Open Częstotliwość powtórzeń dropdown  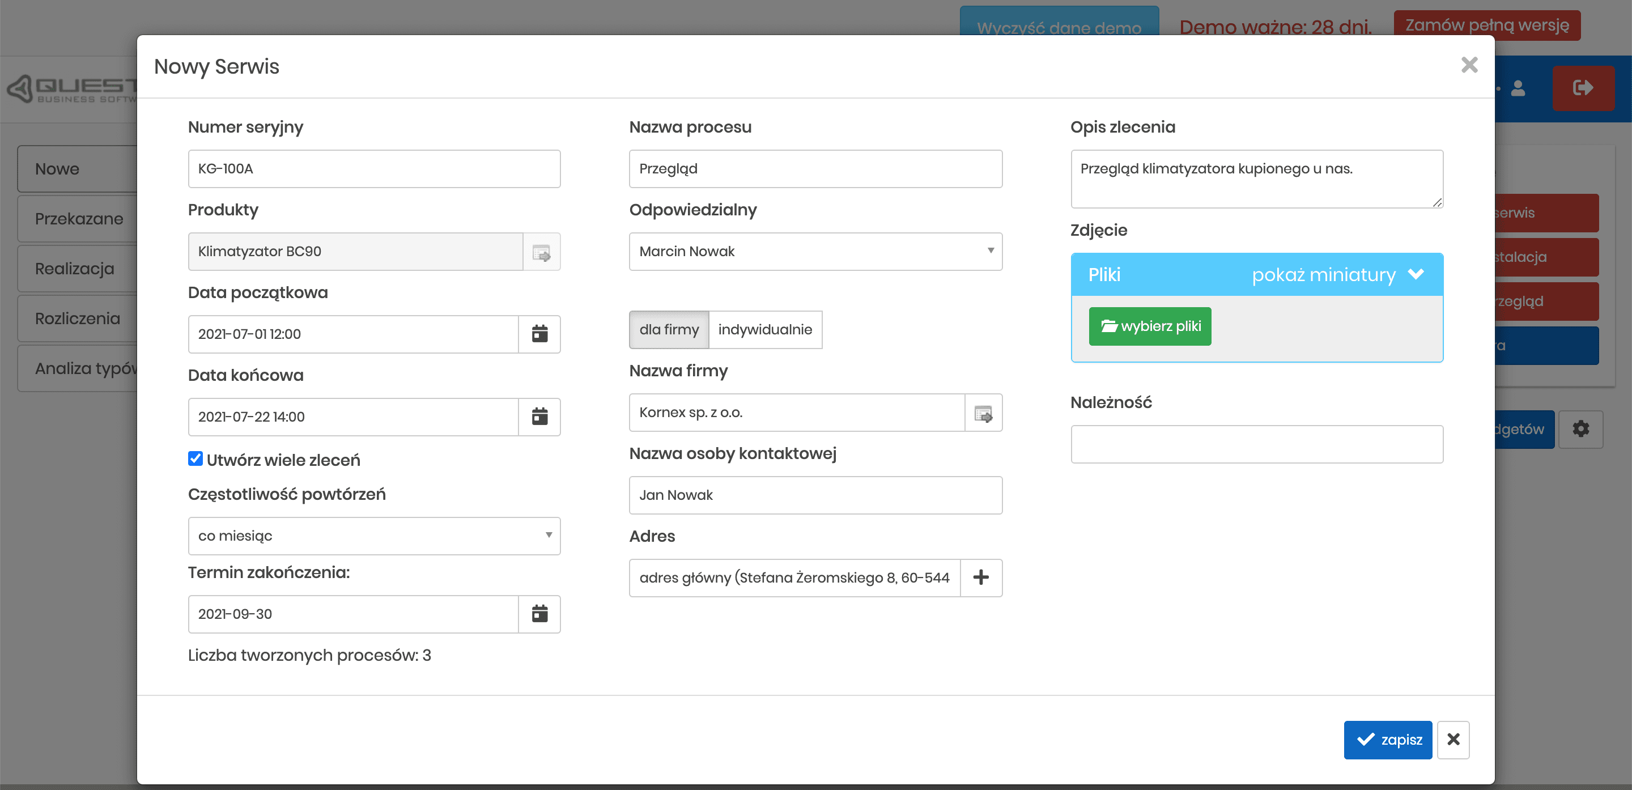[x=374, y=536]
